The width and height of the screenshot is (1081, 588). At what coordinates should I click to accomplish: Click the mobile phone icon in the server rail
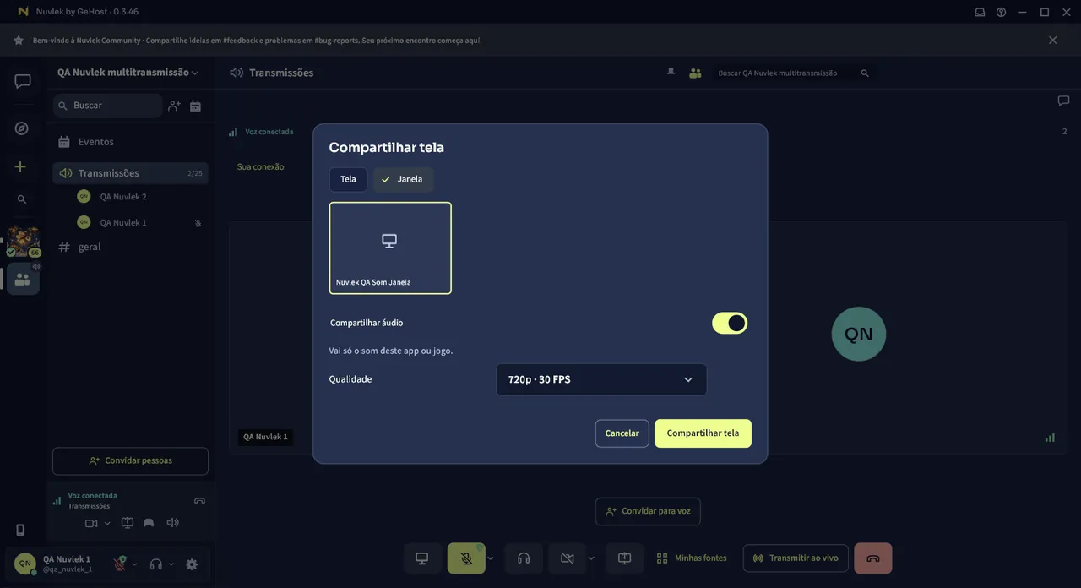tap(21, 530)
